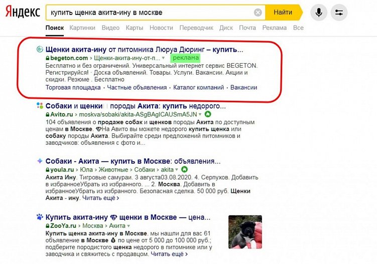
Task: Open search settings sliders icon
Action: point(339,12)
